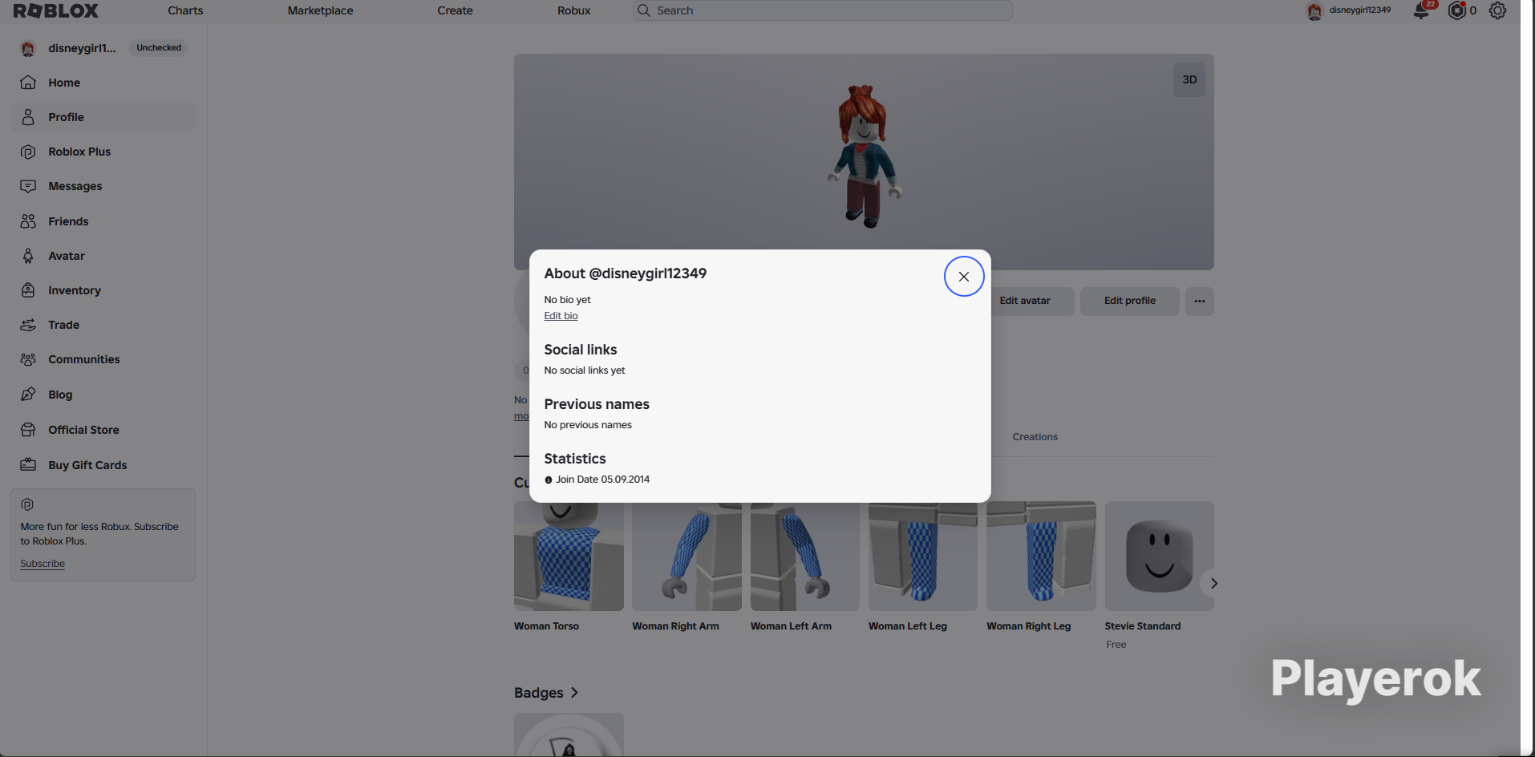The height and width of the screenshot is (757, 1535).
Task: Click the Roblox Plus sidebar label
Action: 79,152
